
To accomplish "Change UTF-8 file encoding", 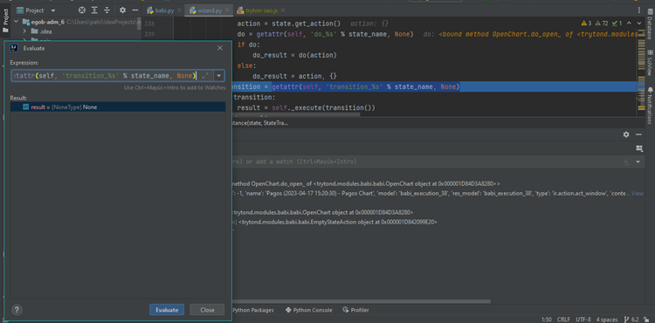I will (x=583, y=320).
